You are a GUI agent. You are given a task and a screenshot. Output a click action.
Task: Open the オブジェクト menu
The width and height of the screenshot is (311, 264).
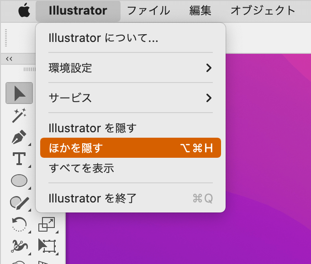coord(263,10)
